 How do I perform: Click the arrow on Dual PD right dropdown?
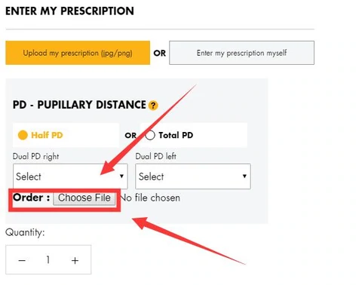click(x=121, y=176)
